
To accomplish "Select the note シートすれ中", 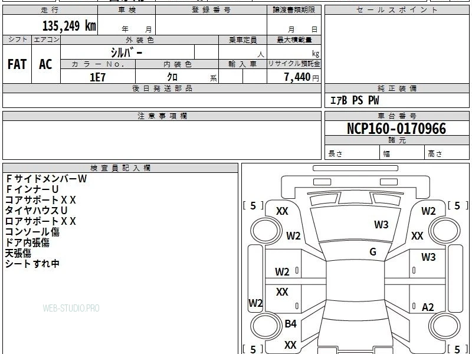I will [32, 263].
